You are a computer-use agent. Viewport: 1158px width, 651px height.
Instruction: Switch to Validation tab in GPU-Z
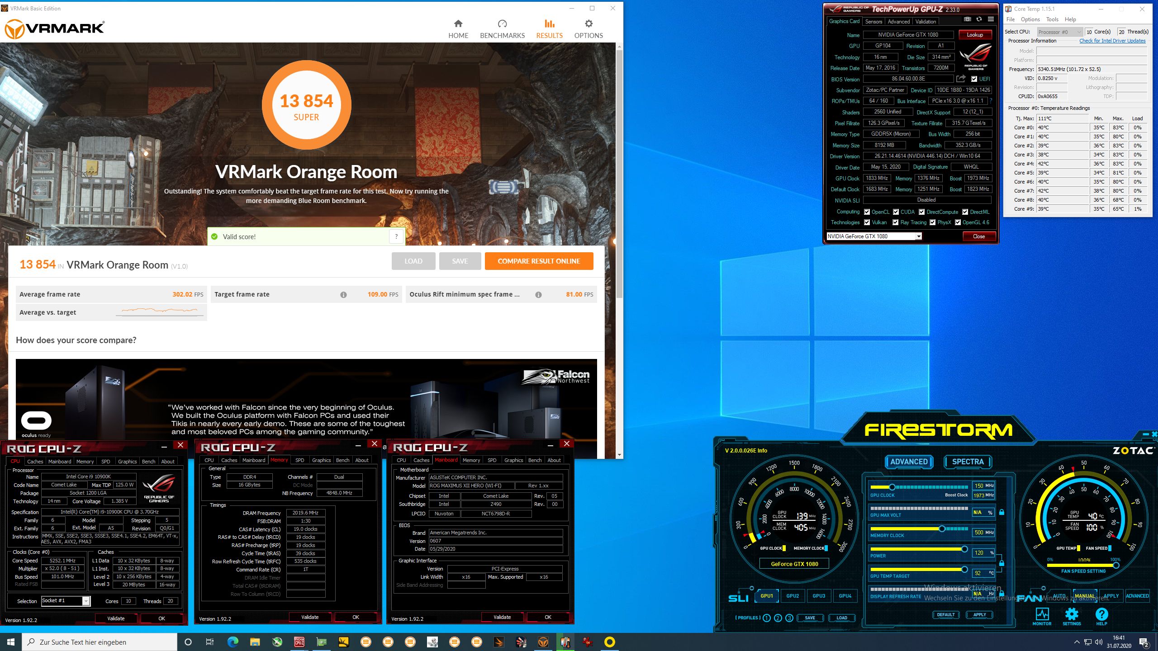[x=925, y=22]
